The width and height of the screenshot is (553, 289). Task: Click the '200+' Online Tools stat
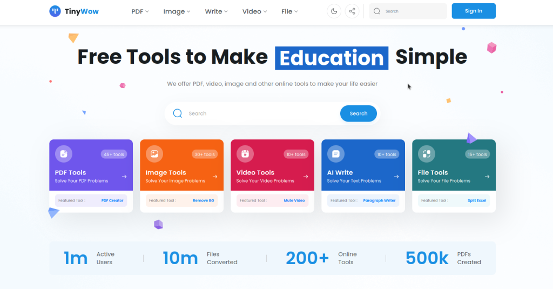[x=307, y=258]
